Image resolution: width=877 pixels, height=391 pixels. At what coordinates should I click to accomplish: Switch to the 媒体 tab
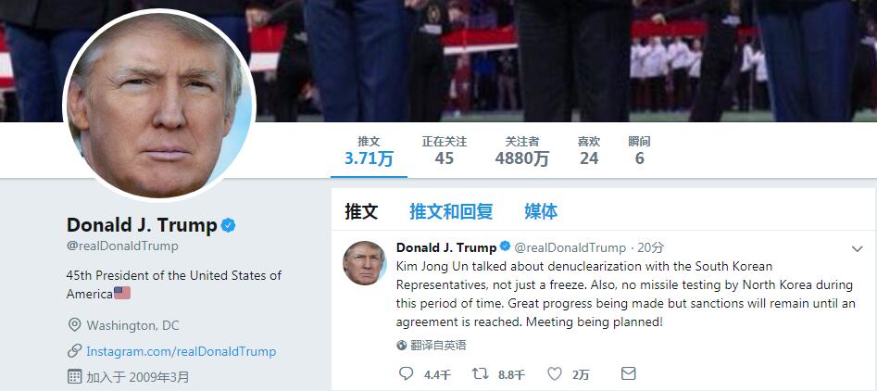[541, 211]
